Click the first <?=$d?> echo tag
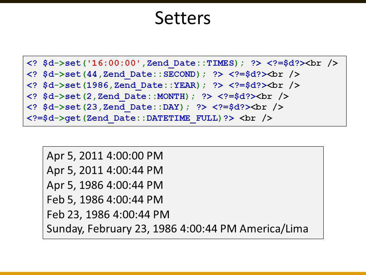This screenshot has height=275, width=366. [x=286, y=63]
